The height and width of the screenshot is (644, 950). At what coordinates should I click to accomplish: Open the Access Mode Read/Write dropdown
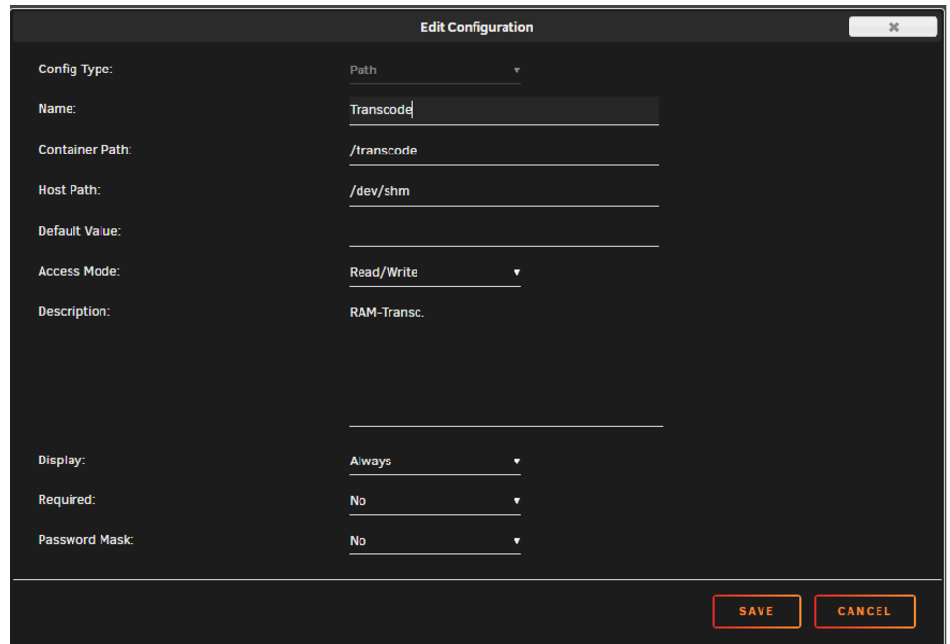pos(434,272)
